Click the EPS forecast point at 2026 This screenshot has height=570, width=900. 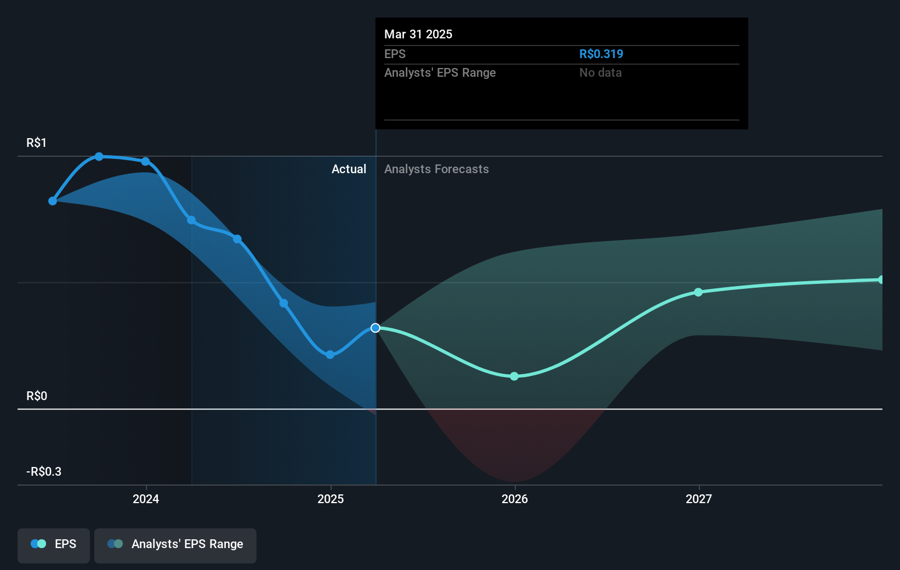coord(514,376)
